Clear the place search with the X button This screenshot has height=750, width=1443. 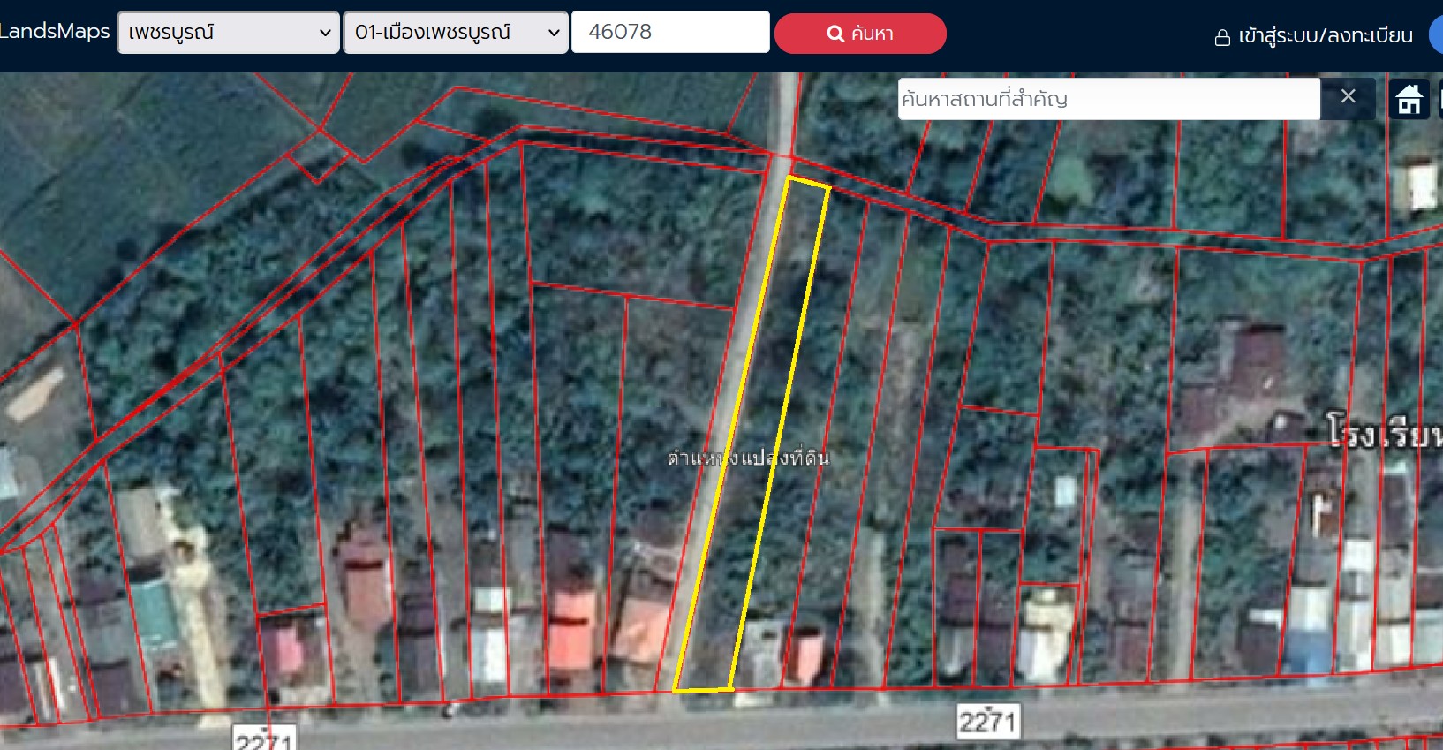point(1348,96)
